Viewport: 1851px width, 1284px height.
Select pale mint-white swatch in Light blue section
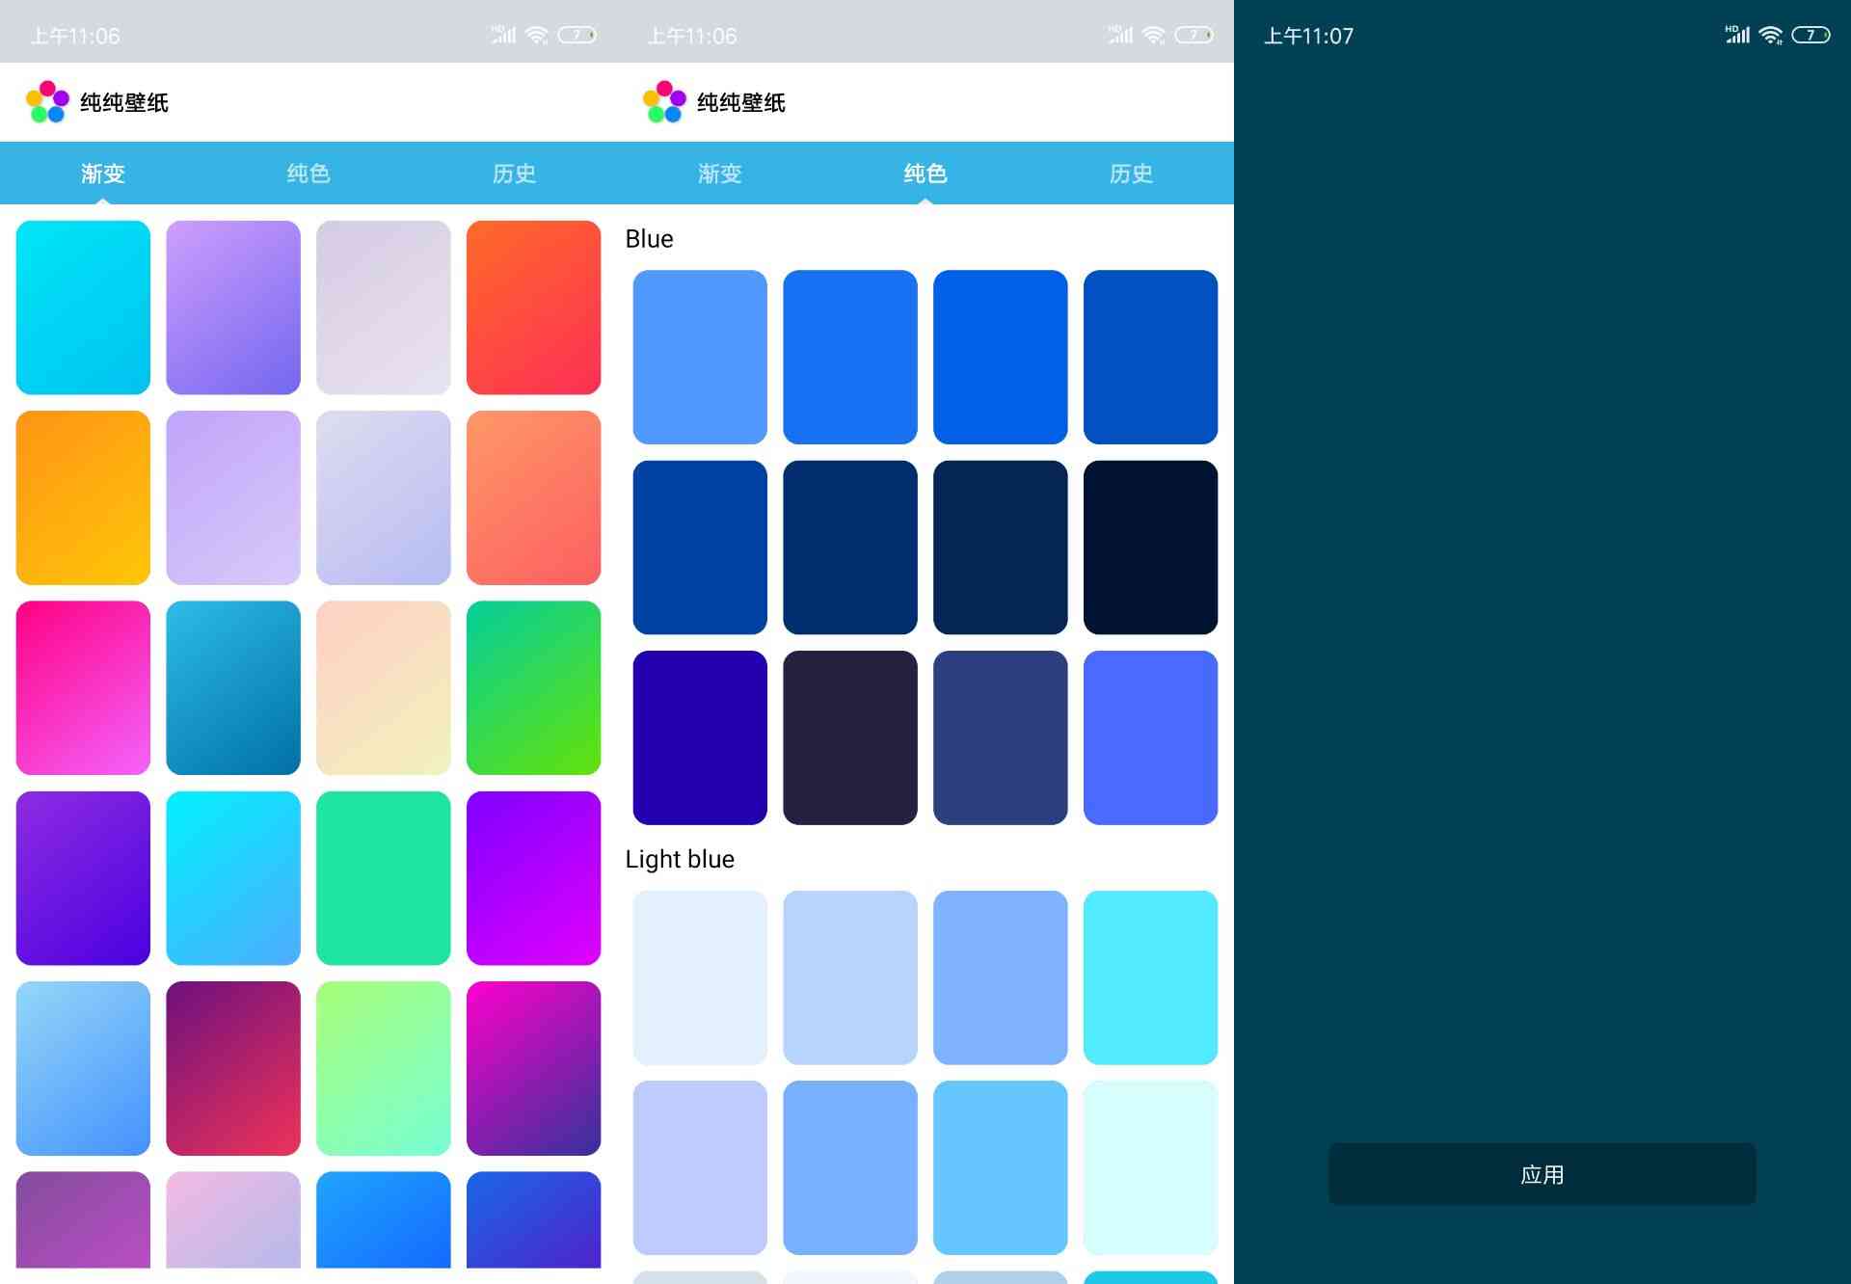[x=1150, y=1167]
